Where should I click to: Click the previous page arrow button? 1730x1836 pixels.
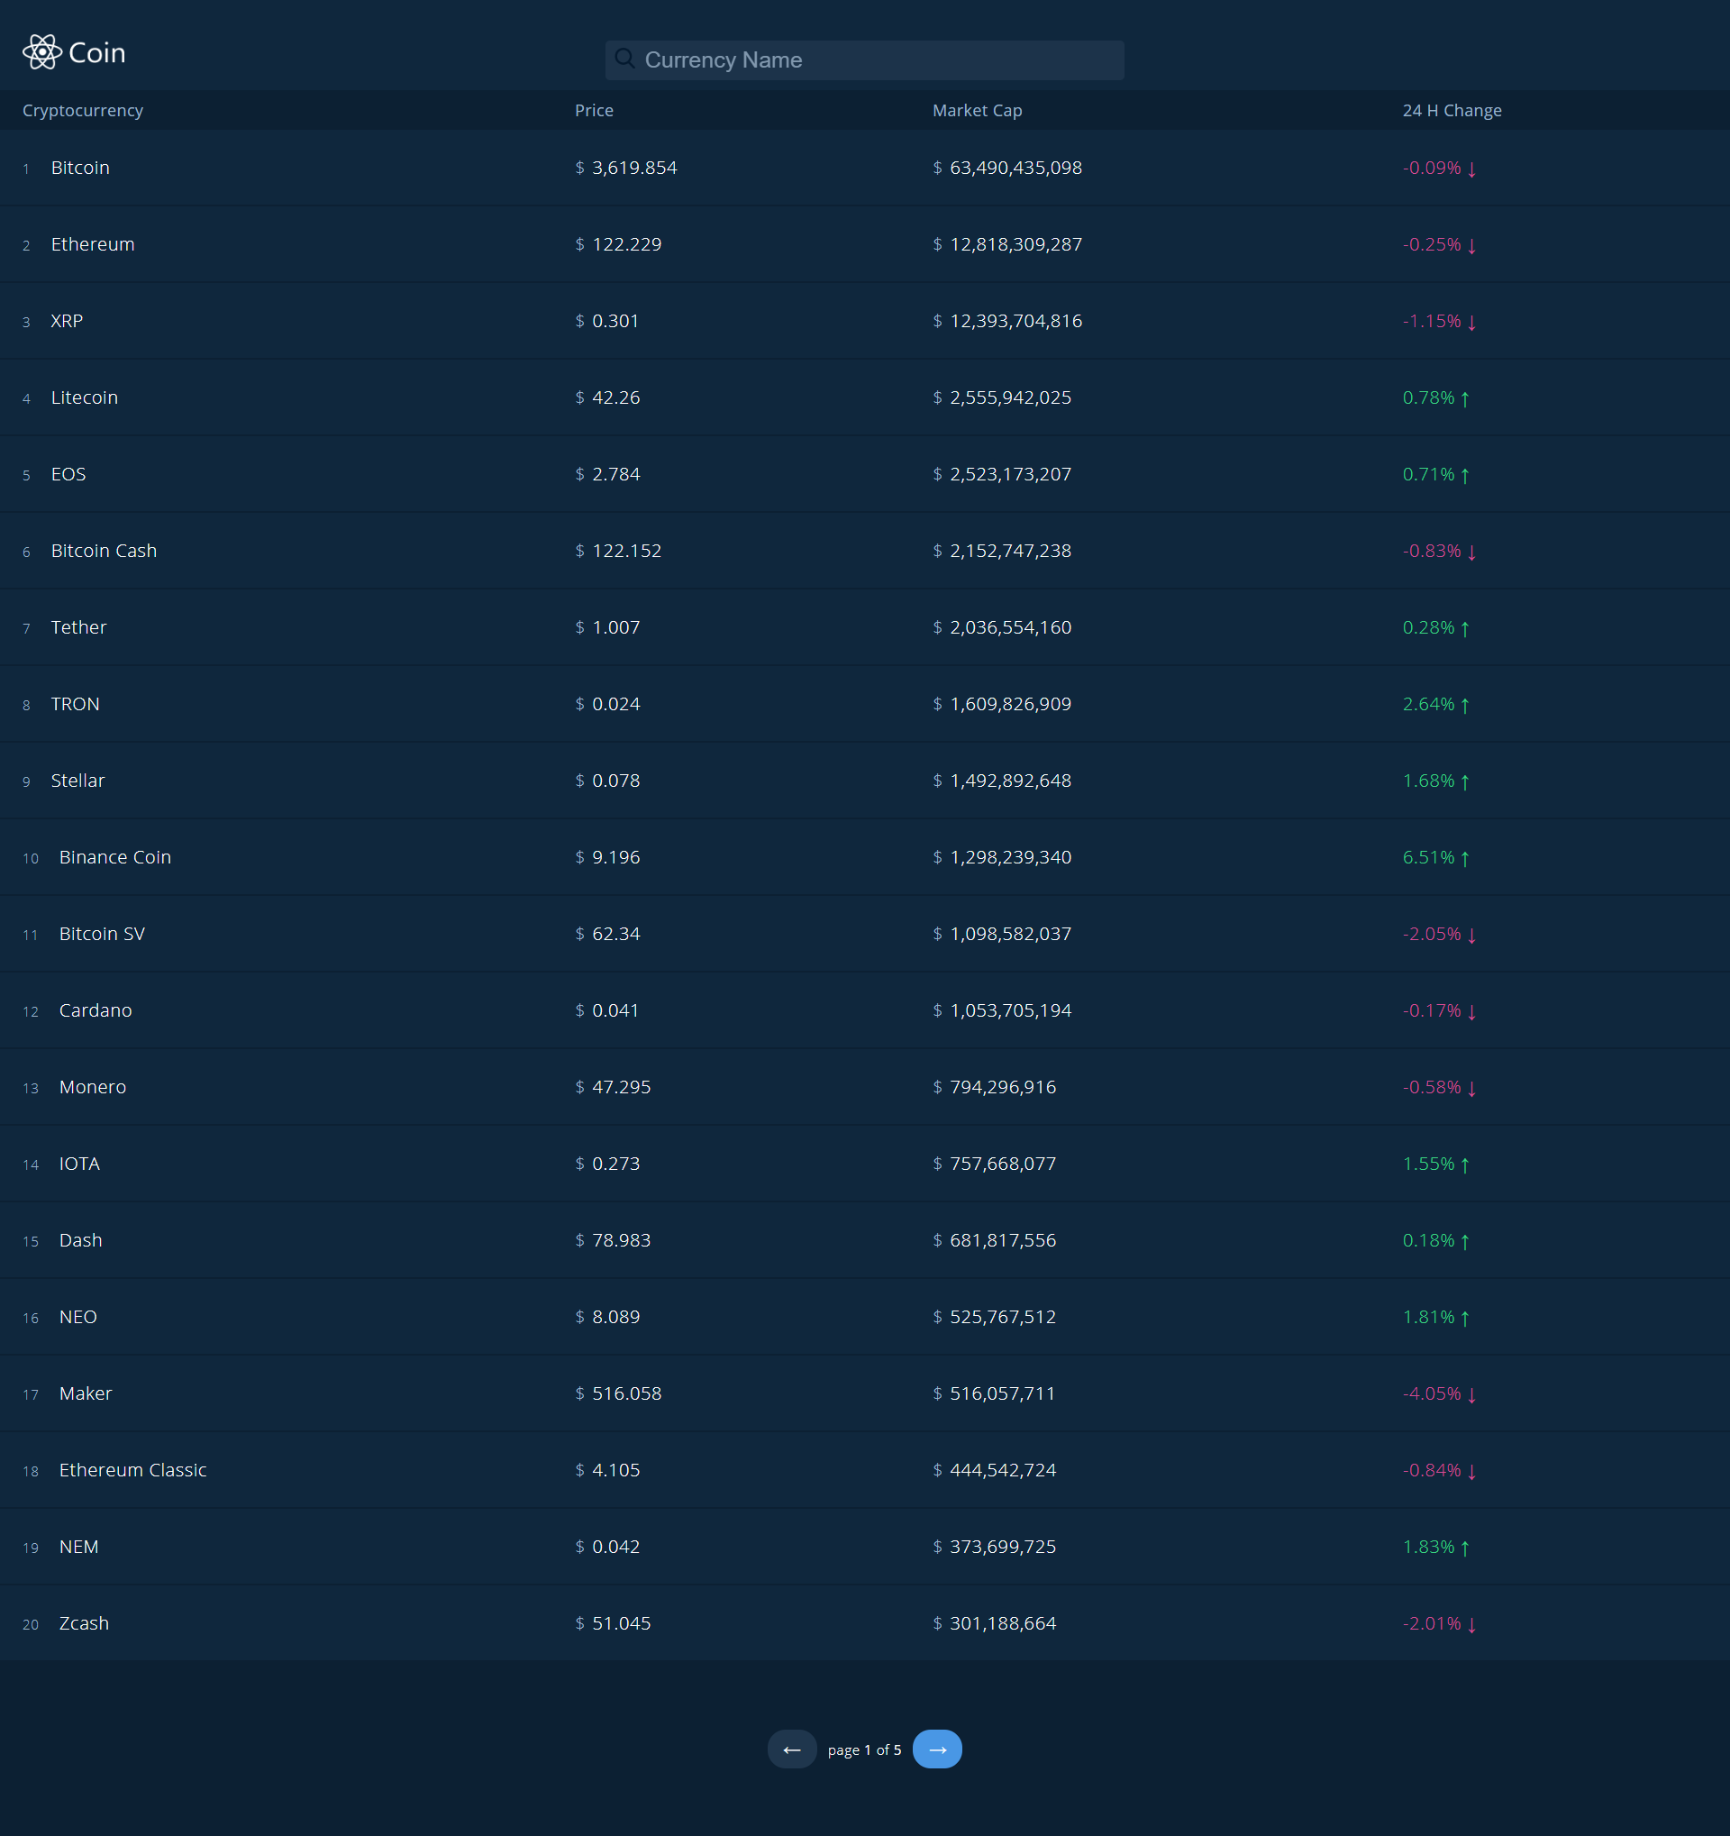pos(792,1749)
